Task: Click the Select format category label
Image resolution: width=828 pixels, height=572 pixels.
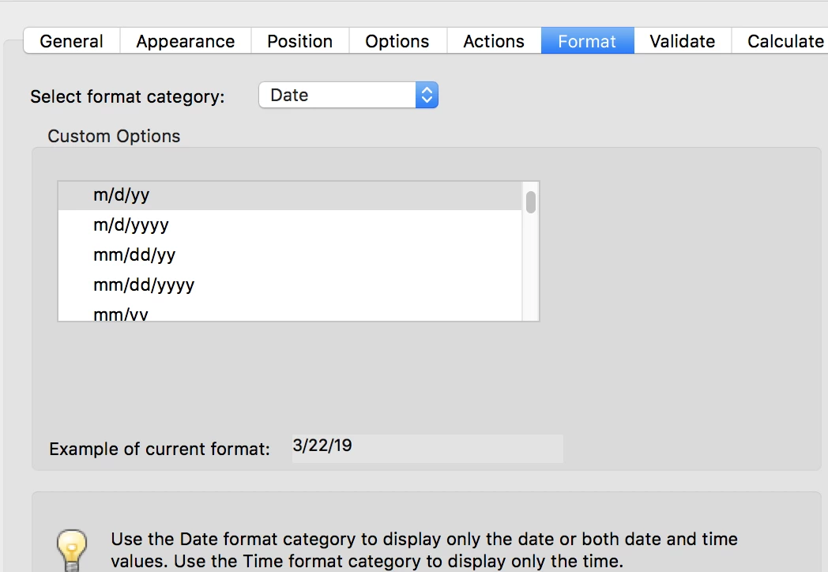Action: [x=127, y=97]
